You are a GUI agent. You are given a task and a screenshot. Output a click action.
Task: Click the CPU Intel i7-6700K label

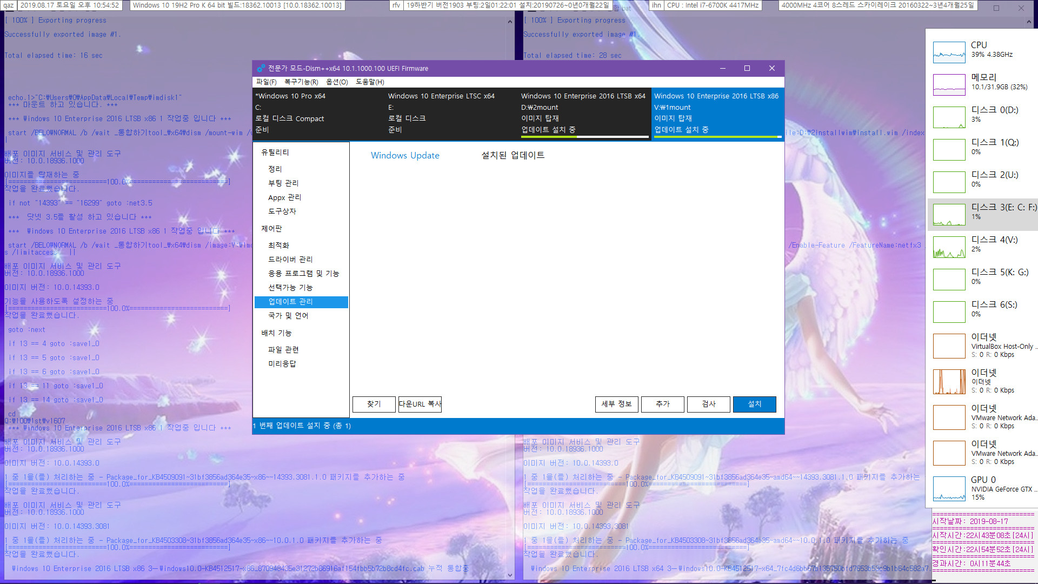click(x=714, y=5)
